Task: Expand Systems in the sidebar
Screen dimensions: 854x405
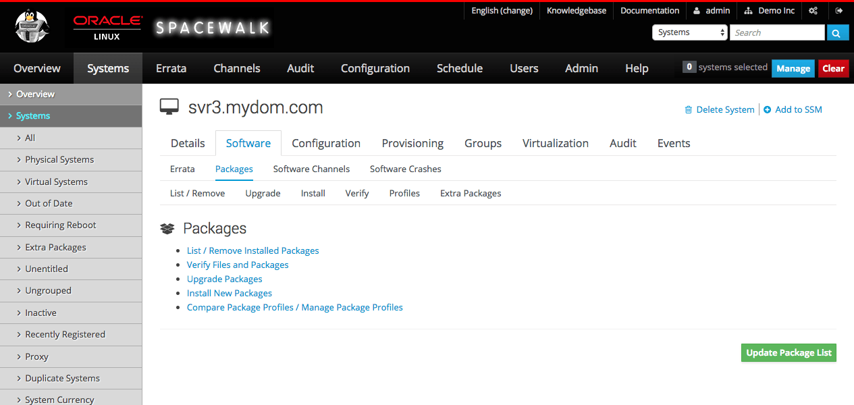Action: pyautogui.click(x=71, y=116)
